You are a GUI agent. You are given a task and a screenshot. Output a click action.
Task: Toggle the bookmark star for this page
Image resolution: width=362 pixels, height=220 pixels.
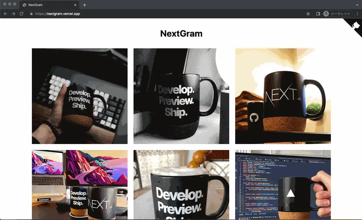coord(308,14)
